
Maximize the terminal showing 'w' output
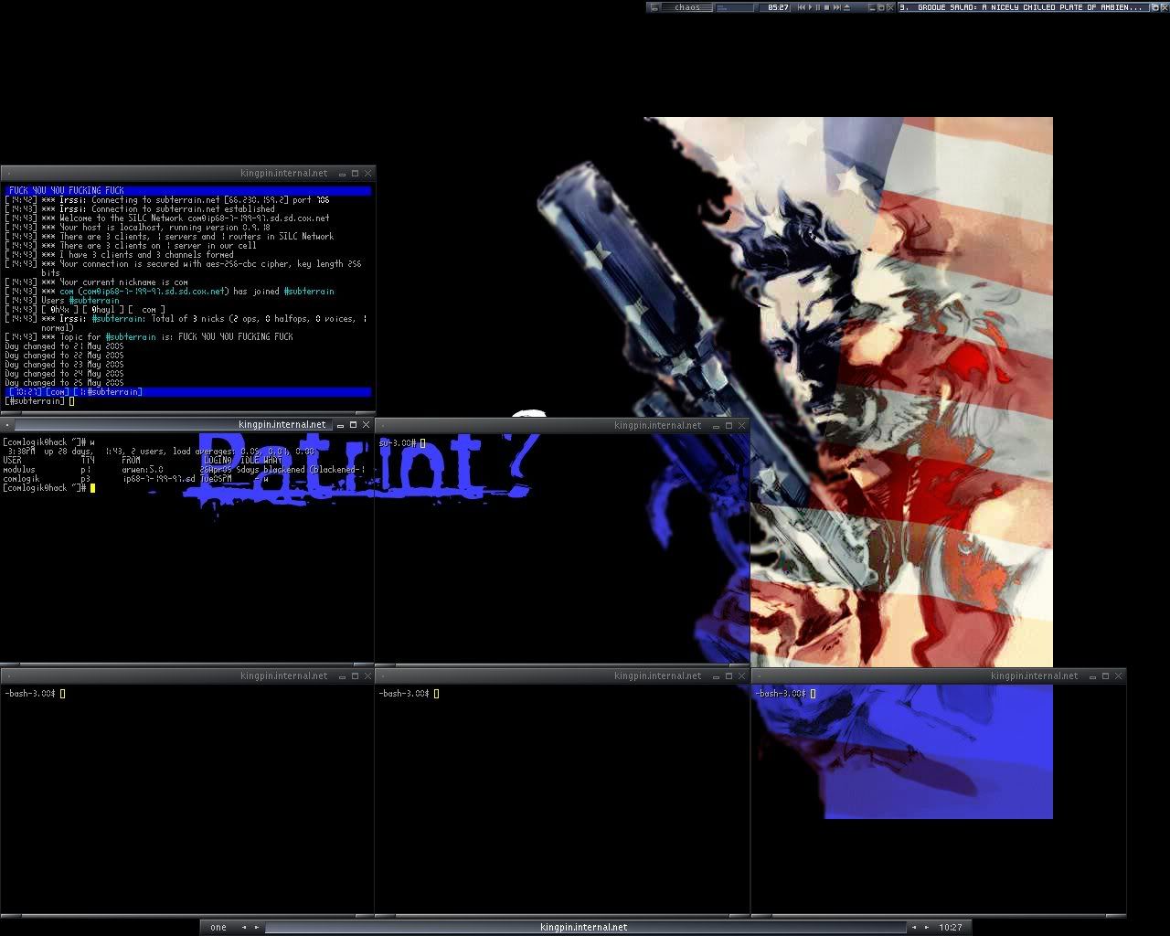point(353,425)
